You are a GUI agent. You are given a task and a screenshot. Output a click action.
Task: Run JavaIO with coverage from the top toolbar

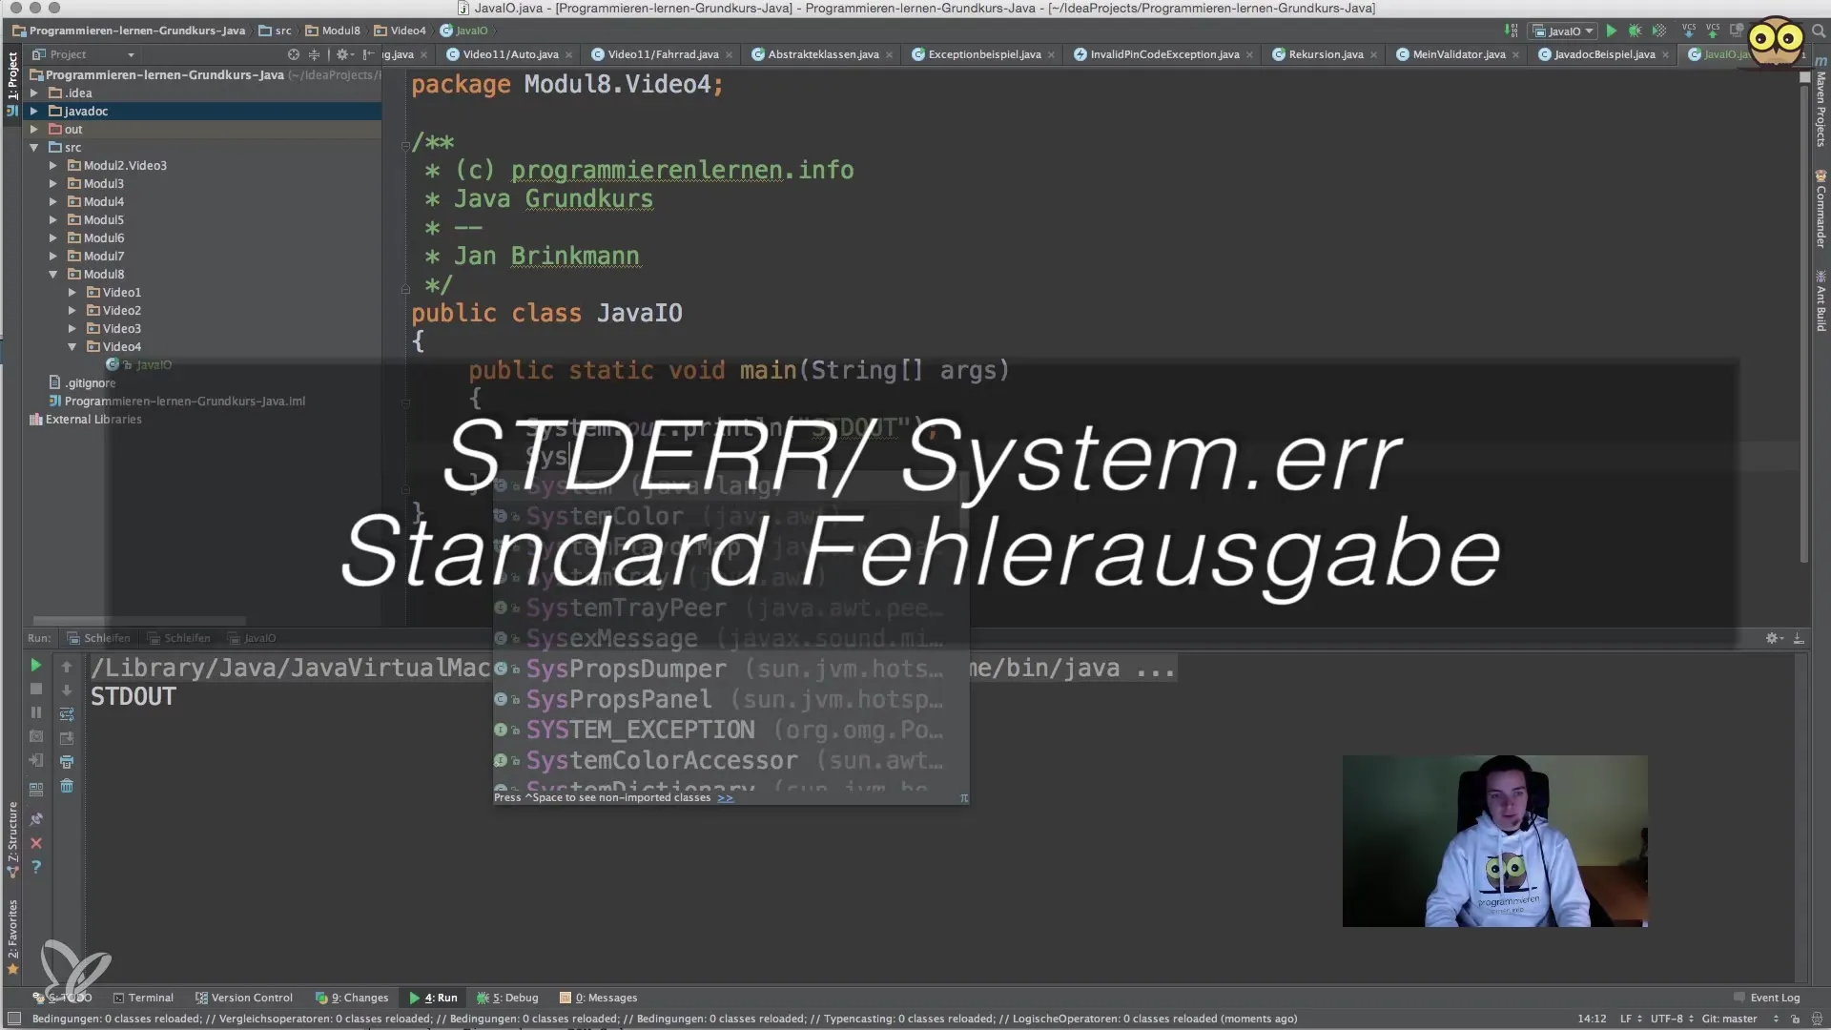pos(1659,31)
